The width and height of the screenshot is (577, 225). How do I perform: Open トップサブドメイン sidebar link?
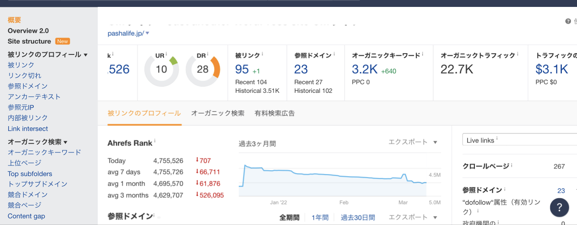38,184
